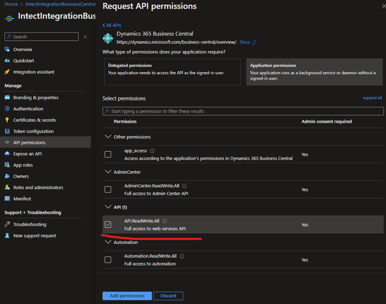Click the info icon next to app_access
The width and height of the screenshot is (386, 304).
(x=152, y=151)
